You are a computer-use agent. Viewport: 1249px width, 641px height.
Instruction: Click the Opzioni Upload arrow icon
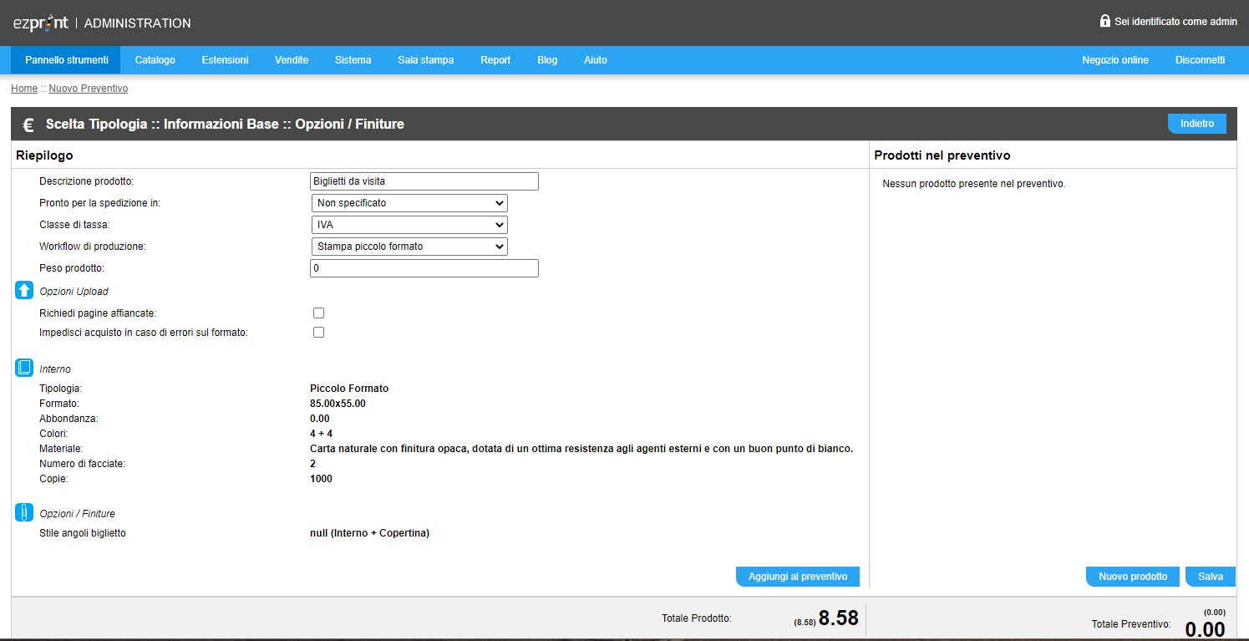24,291
